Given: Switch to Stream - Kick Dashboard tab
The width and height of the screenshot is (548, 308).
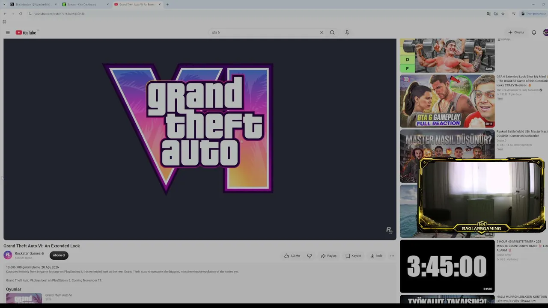Looking at the screenshot, I should pyautogui.click(x=85, y=5).
